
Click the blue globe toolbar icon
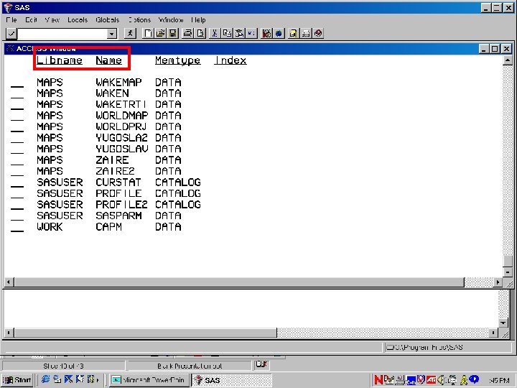[279, 33]
